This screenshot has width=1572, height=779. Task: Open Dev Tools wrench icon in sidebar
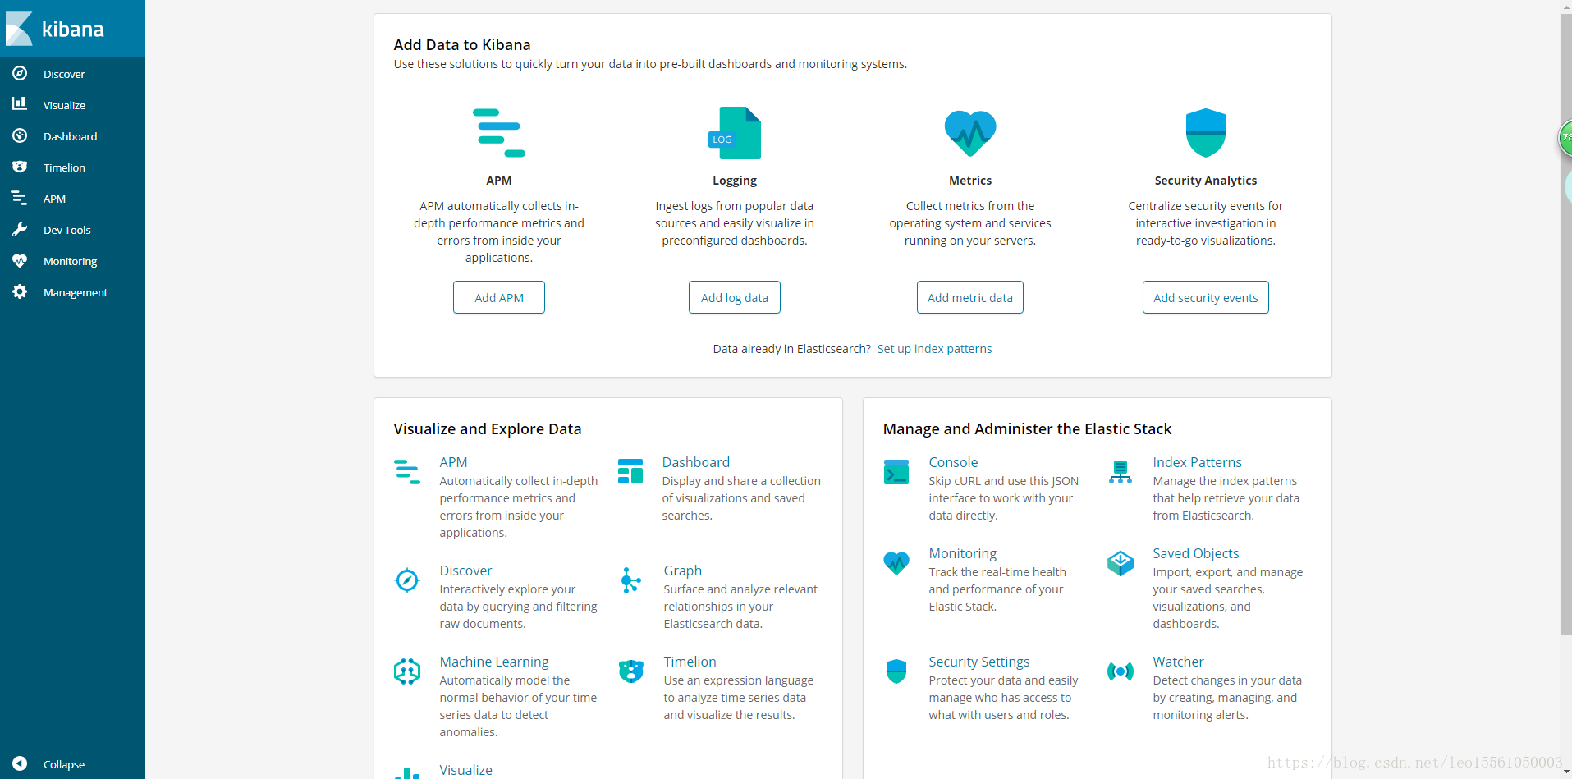[20, 229]
